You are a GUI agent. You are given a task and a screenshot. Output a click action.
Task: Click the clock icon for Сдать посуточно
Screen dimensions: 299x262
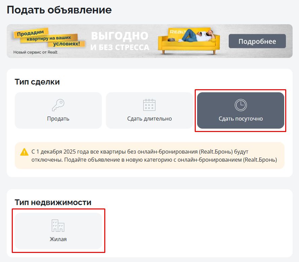[240, 105]
